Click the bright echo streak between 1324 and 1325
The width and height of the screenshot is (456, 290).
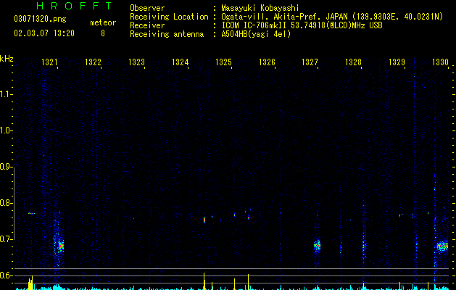tap(204, 220)
